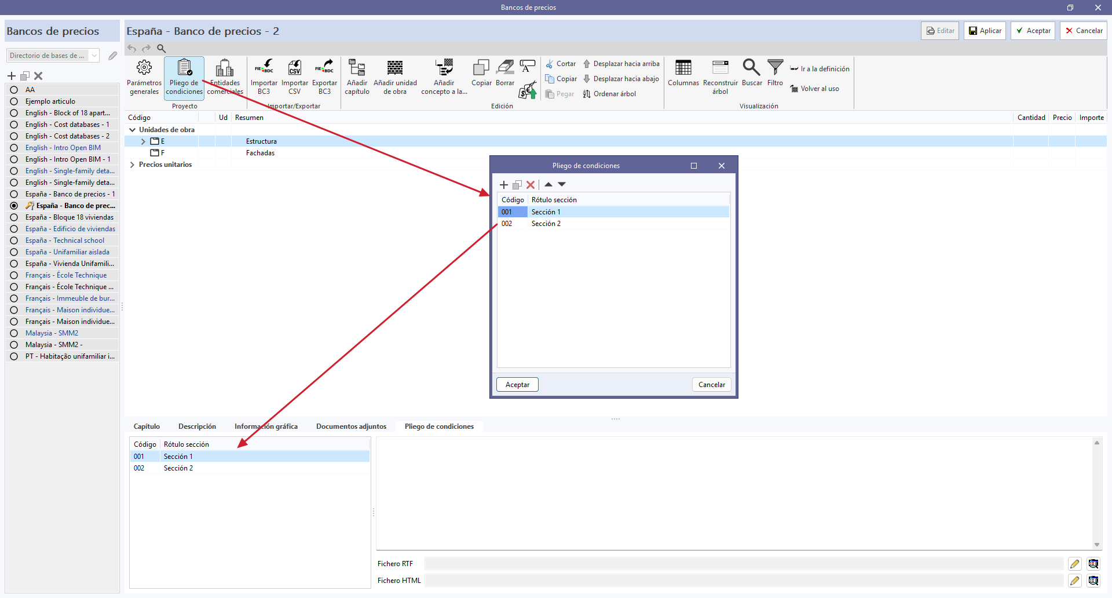Select Sección 2 row in the dialog
Viewport: 1112px width, 598px height.
[613, 224]
